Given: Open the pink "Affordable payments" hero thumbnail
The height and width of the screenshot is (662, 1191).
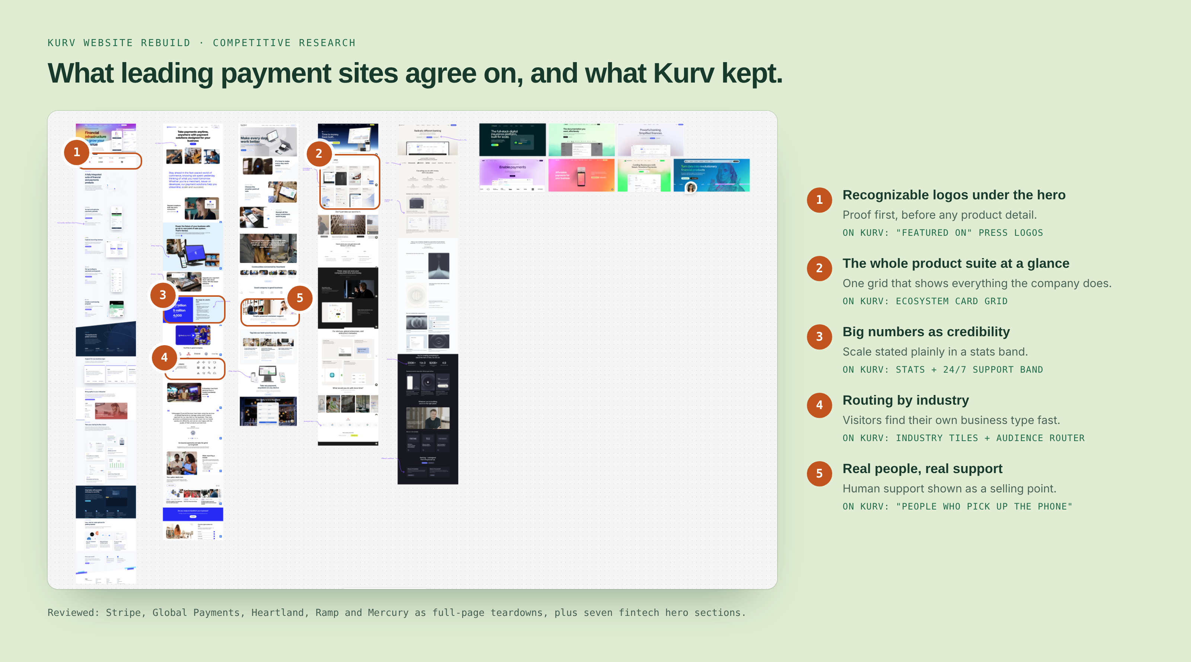Looking at the screenshot, I should point(582,175).
